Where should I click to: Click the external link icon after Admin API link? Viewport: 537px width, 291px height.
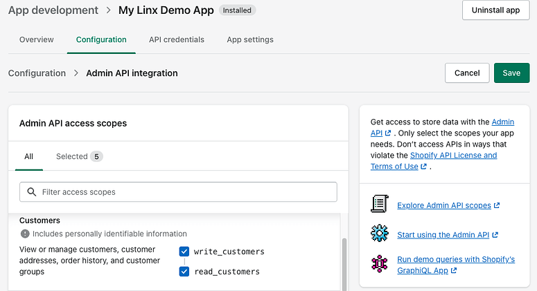click(x=388, y=133)
